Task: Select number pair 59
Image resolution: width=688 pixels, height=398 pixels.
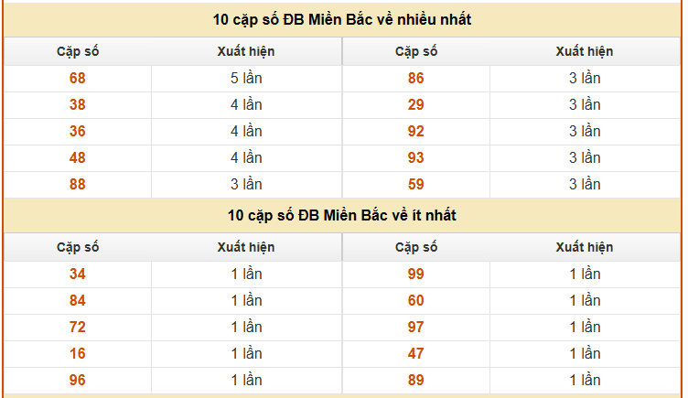Action: coord(415,185)
